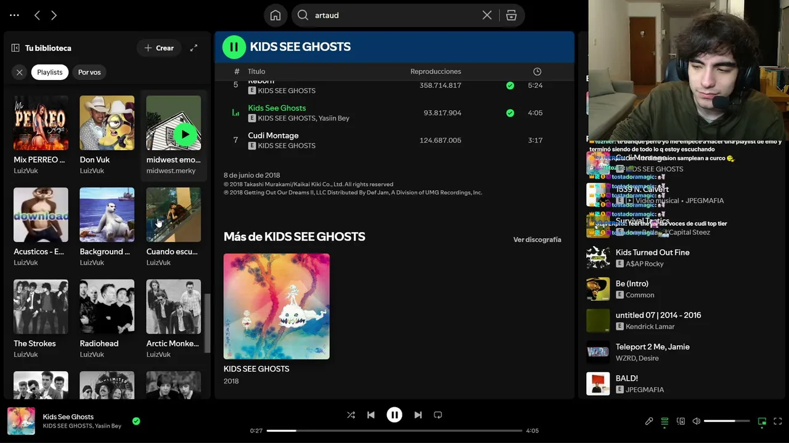
Task: Play the midwest emo playlist
Action: point(185,135)
